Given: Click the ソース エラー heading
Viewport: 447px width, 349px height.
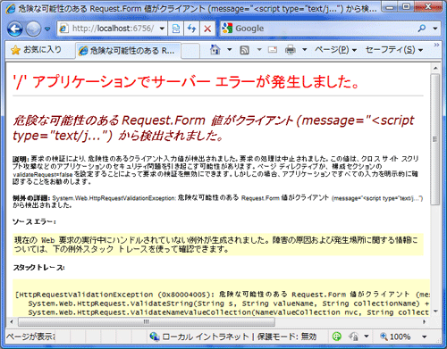Looking at the screenshot, I should click(x=34, y=221).
